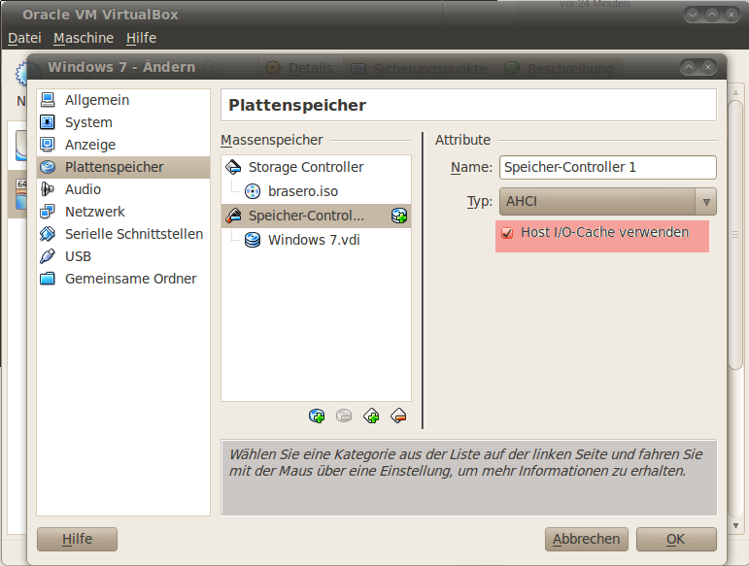Click scrollbar down arrow in main window

[x=735, y=525]
